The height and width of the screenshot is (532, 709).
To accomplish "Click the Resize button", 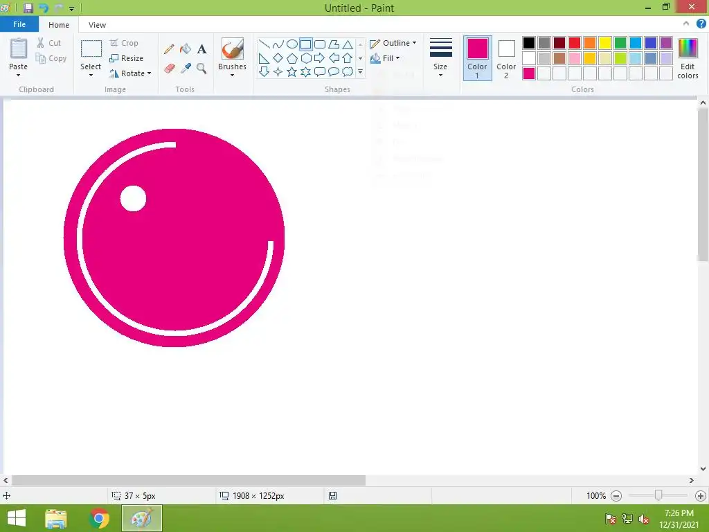I will click(127, 58).
